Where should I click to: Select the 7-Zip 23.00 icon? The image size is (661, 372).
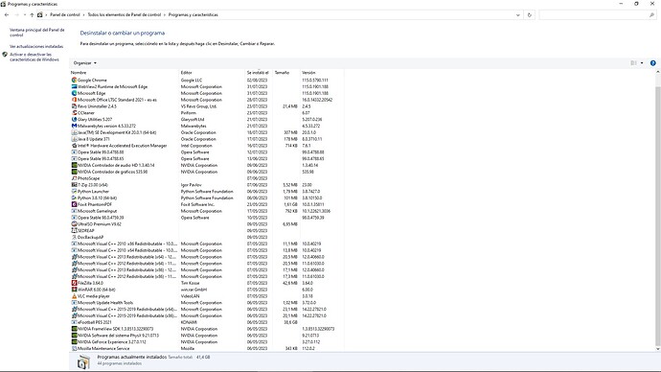tap(74, 185)
